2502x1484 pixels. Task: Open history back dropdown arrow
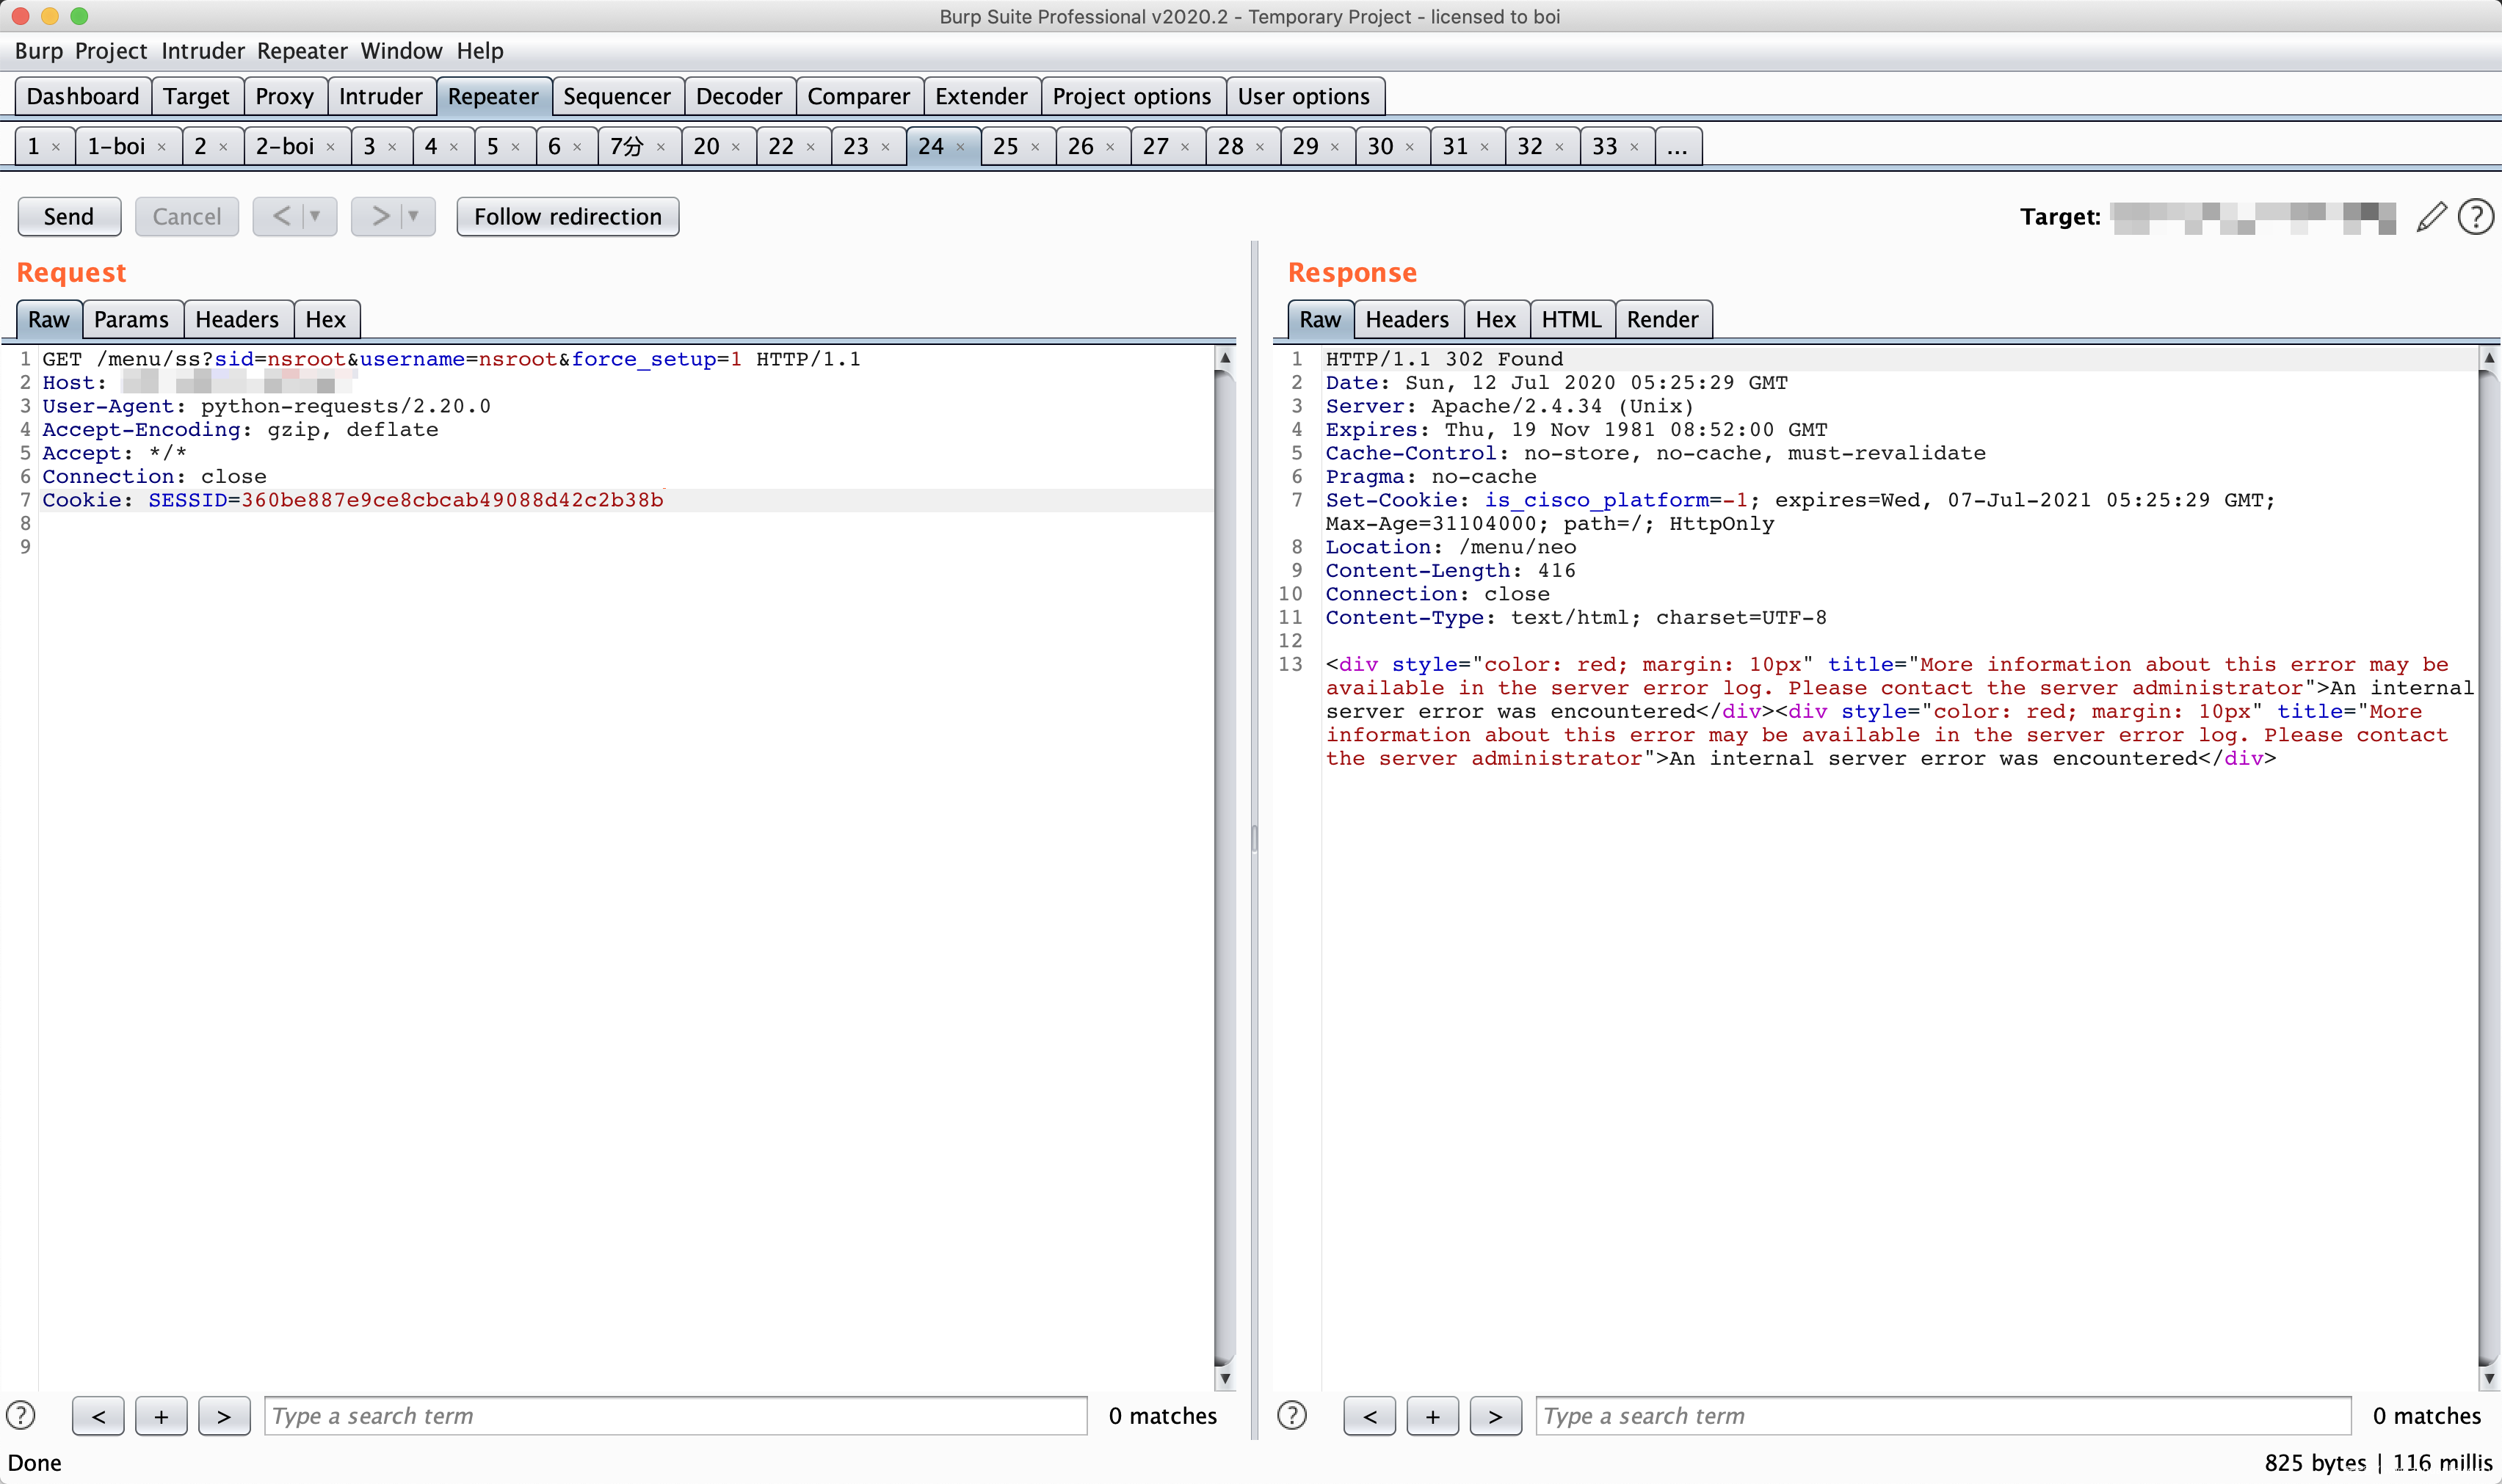click(315, 216)
